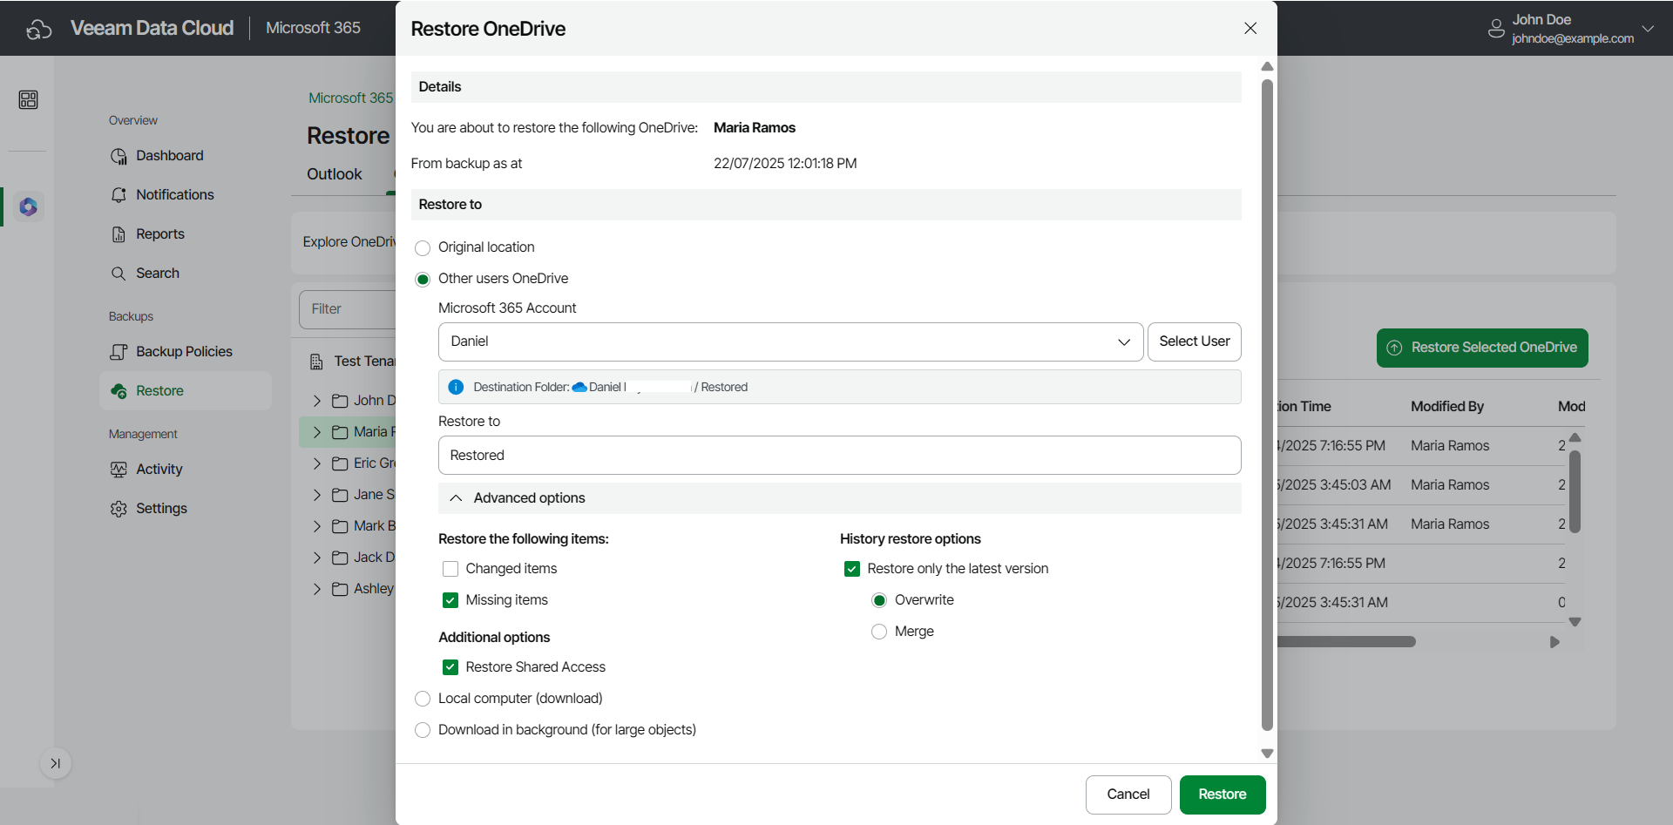The image size is (1673, 825).
Task: Open the app grid icon in left rail
Action: [x=28, y=99]
